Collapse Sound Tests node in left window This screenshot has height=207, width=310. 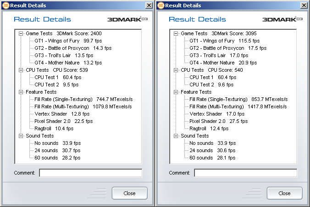click(x=21, y=136)
